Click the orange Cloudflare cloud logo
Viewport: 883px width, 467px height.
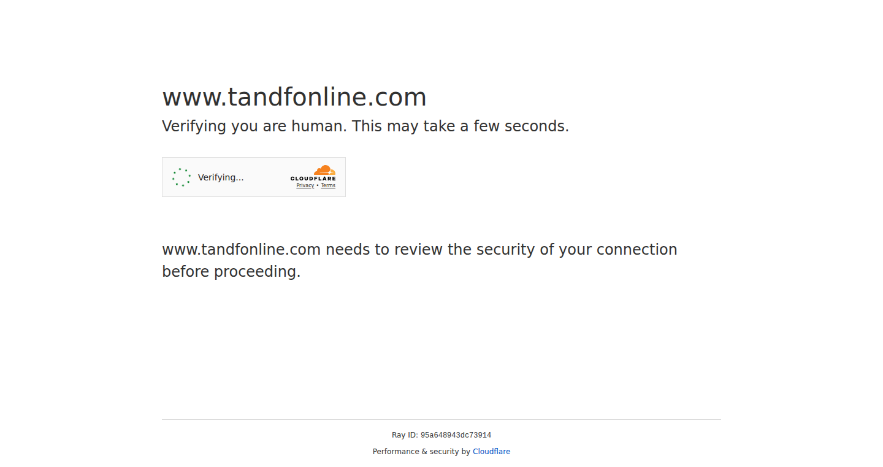click(x=325, y=170)
